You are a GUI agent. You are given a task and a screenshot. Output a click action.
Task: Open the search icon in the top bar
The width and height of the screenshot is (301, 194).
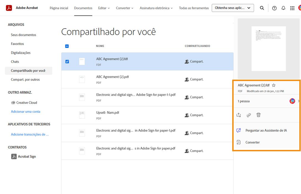(x=262, y=8)
